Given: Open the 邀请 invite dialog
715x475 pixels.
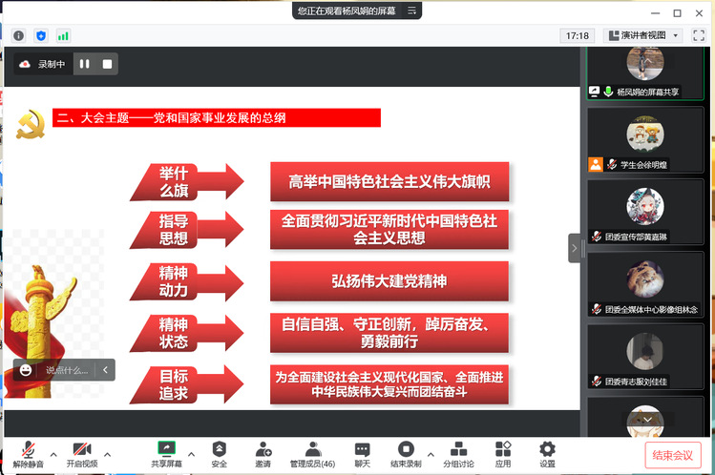Looking at the screenshot, I should pos(263,455).
